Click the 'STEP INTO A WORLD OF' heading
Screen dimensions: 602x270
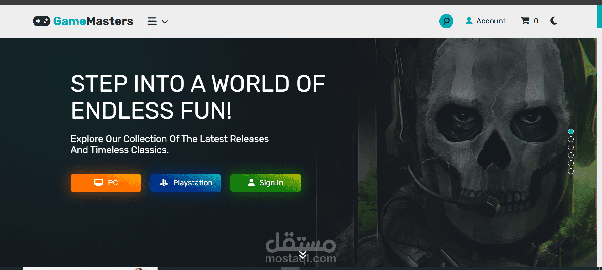pos(198,84)
